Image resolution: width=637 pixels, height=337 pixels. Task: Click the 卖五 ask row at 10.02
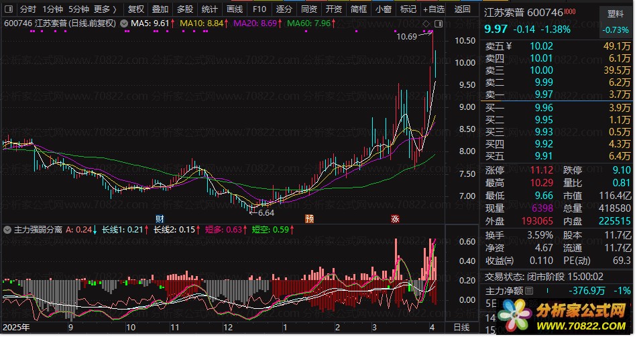click(x=557, y=46)
